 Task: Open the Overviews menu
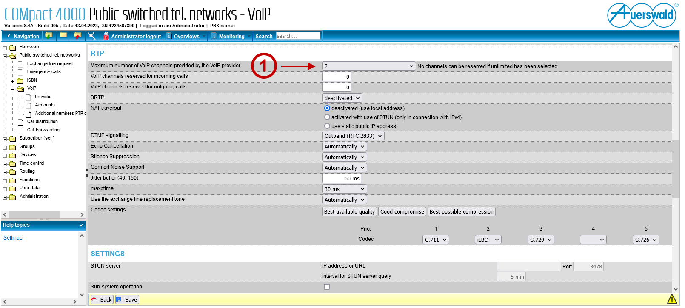[x=186, y=37]
